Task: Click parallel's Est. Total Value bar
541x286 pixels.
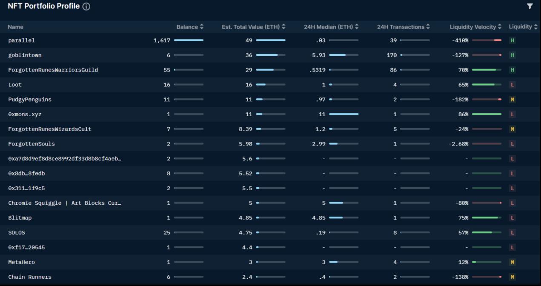Action: pos(270,40)
